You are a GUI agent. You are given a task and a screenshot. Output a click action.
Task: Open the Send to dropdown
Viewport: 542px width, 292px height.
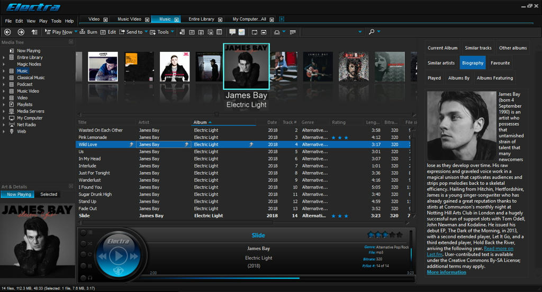146,32
